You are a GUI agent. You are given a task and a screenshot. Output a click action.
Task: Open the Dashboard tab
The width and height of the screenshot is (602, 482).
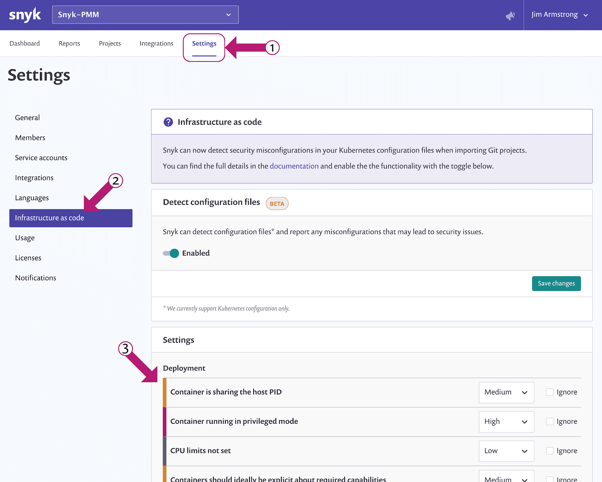click(x=25, y=44)
